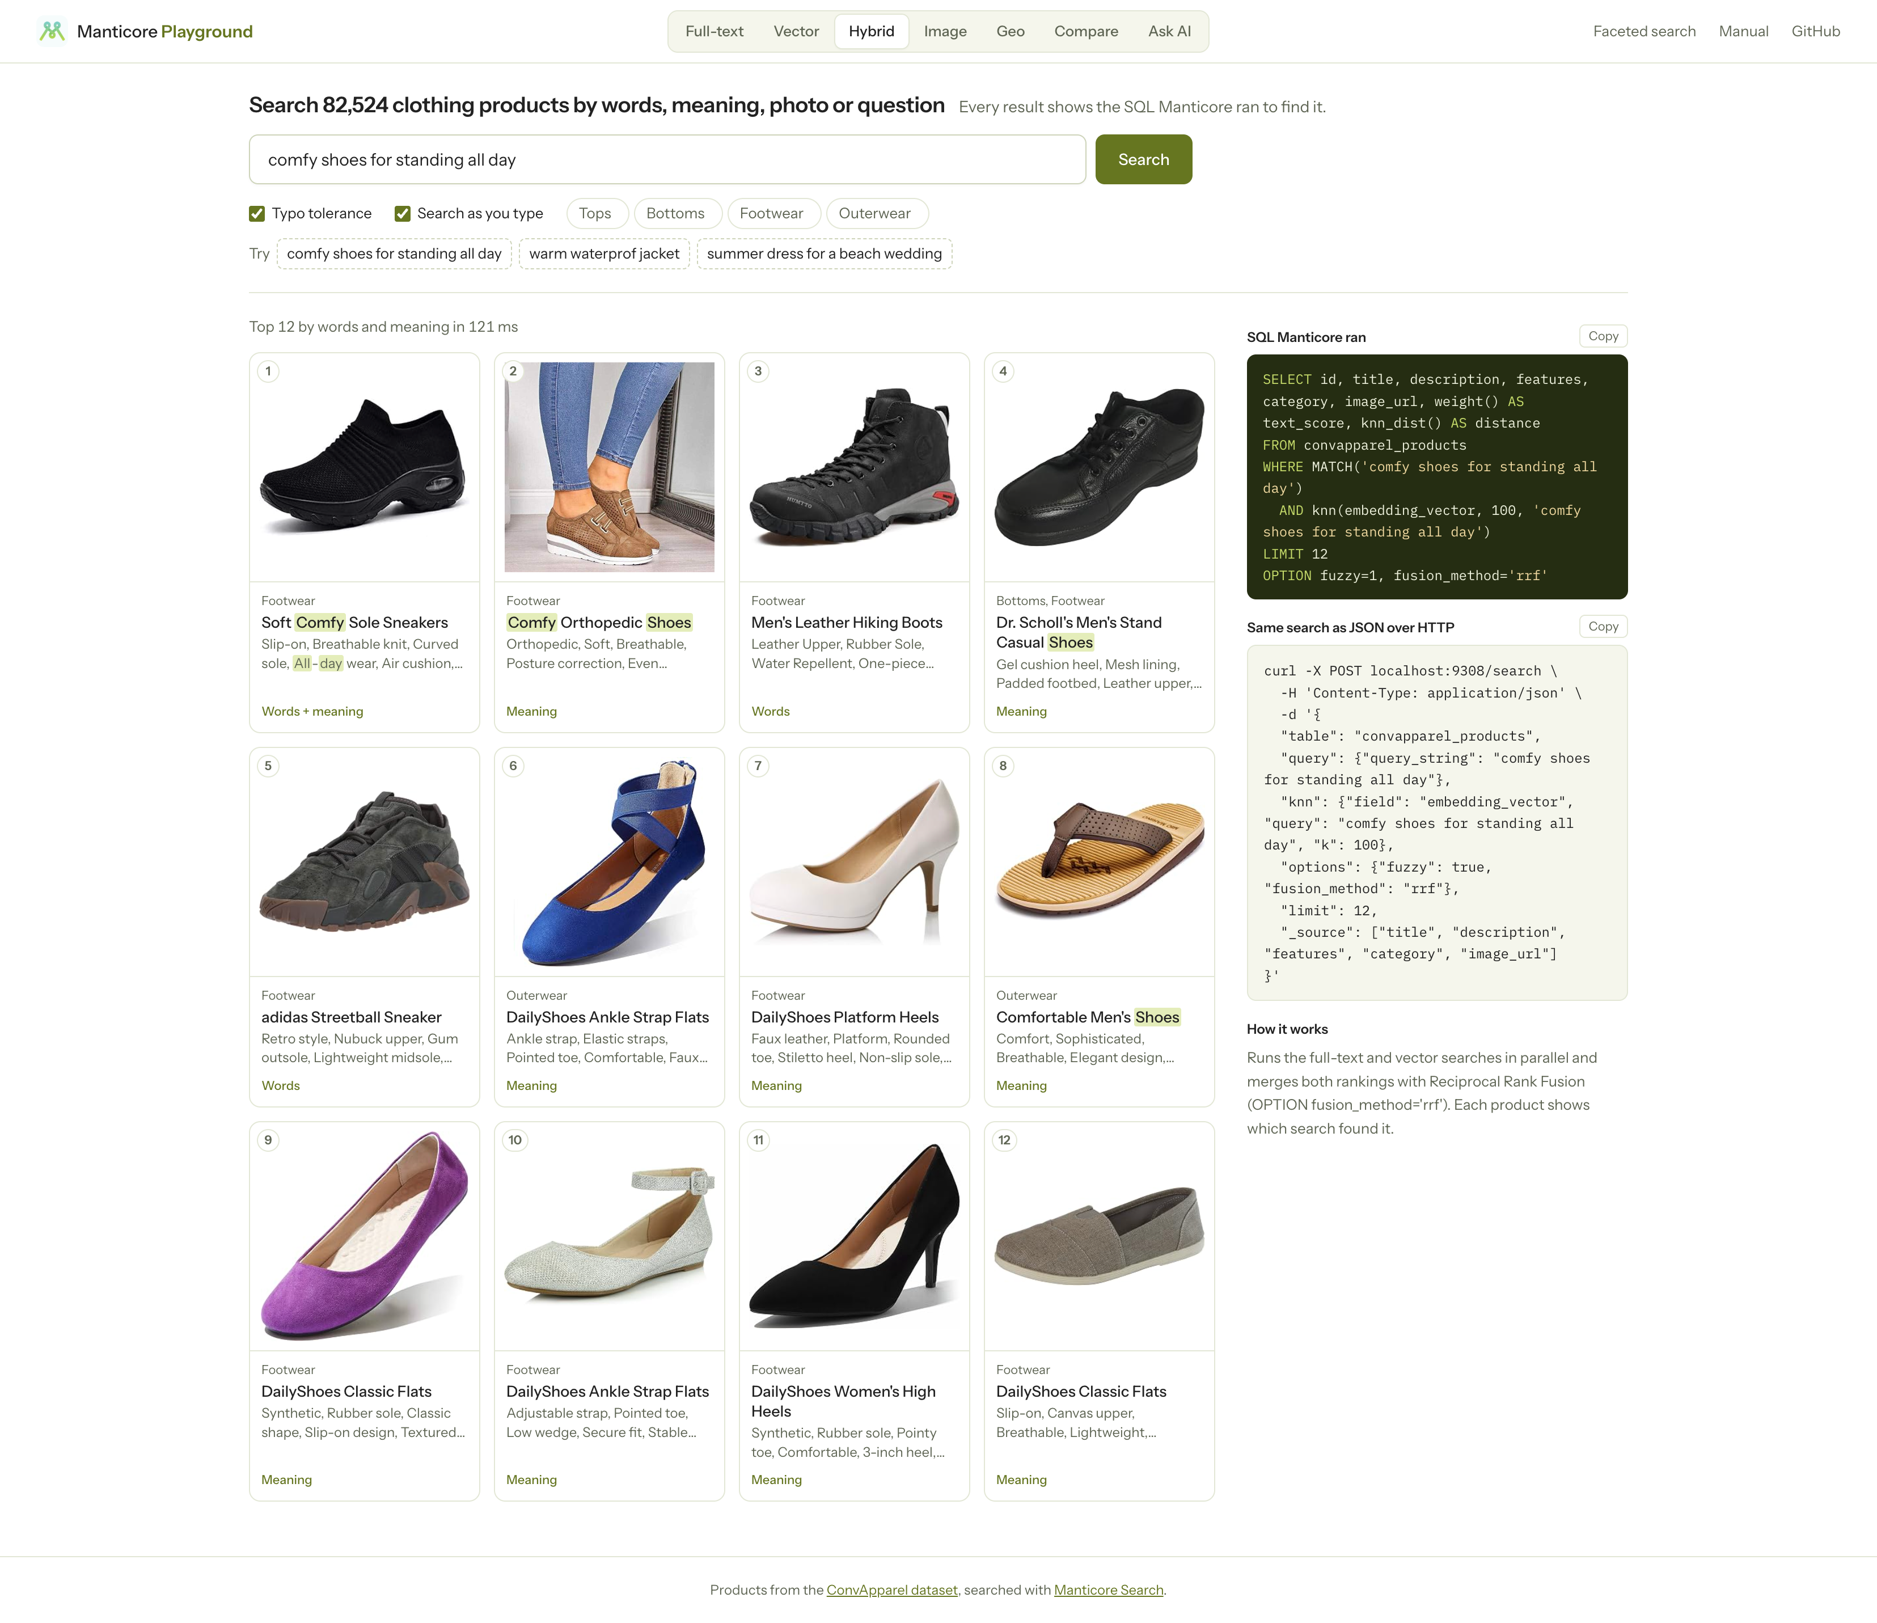Image resolution: width=1877 pixels, height=1623 pixels.
Task: Copy the JSON over HTTP curl command
Action: 1603,627
